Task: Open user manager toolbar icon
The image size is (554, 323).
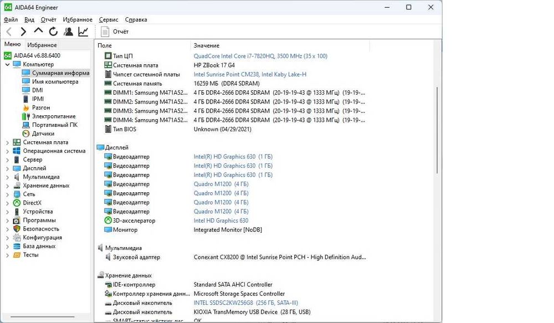Action: [x=68, y=32]
